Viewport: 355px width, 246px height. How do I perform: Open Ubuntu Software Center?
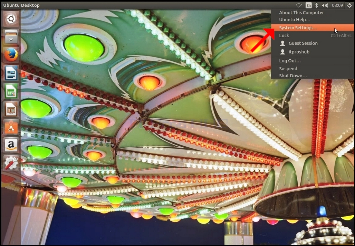click(x=11, y=127)
